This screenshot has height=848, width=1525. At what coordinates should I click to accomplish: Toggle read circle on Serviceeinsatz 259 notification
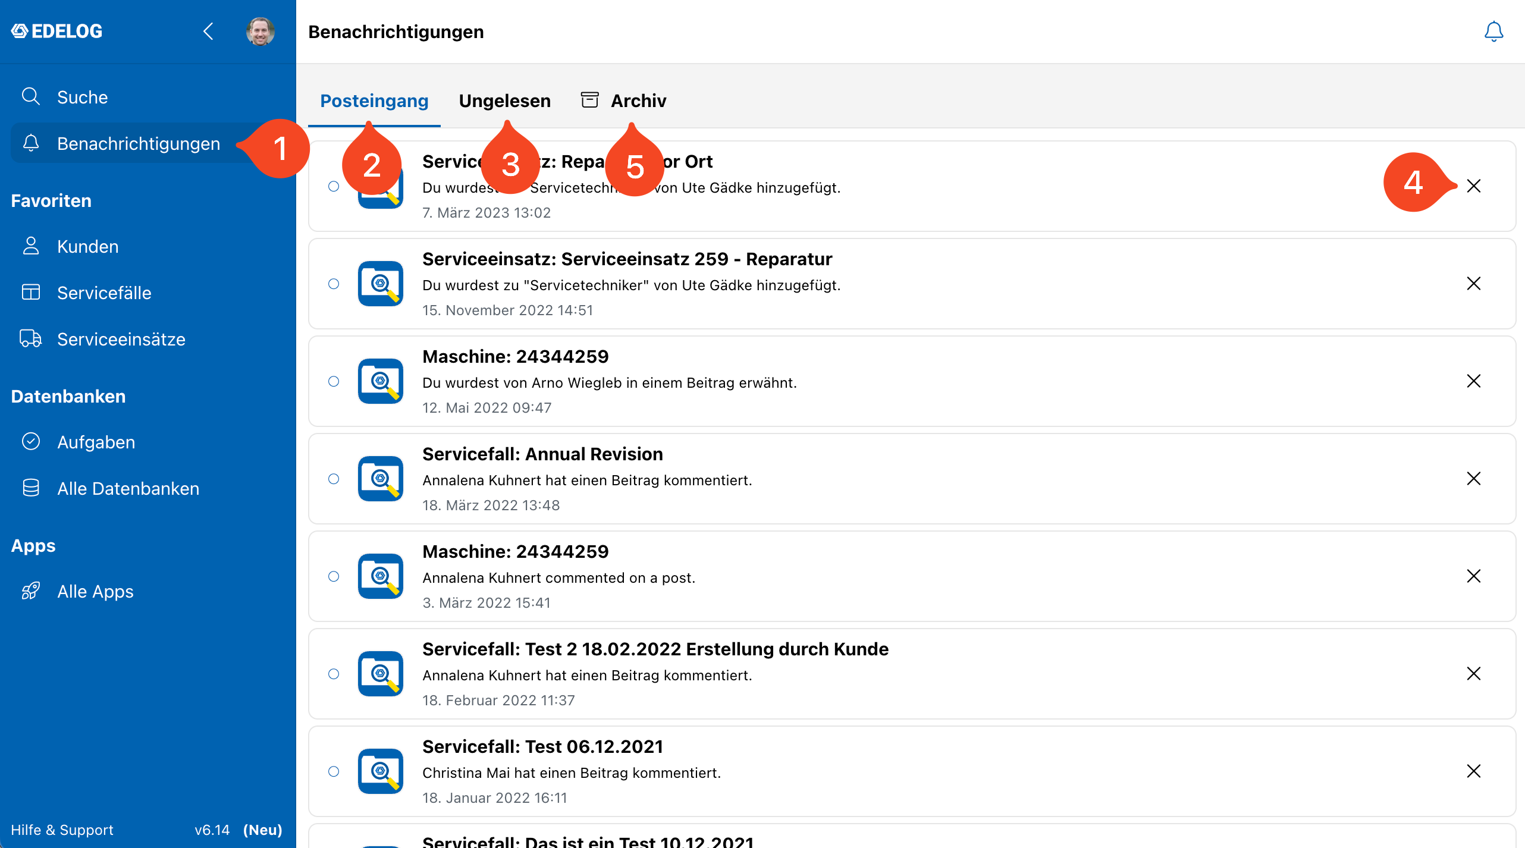[334, 284]
